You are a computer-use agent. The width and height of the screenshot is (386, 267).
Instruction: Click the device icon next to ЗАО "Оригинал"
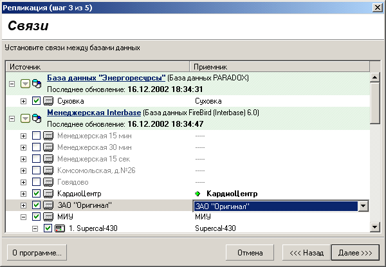coord(48,205)
